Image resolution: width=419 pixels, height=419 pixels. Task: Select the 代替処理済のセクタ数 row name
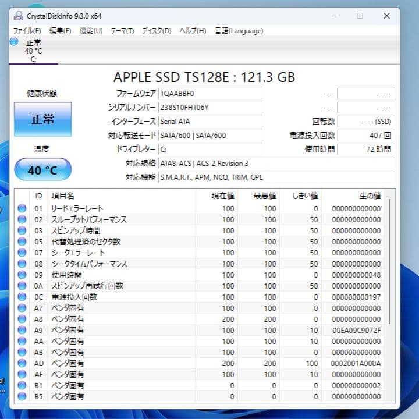[86, 242]
